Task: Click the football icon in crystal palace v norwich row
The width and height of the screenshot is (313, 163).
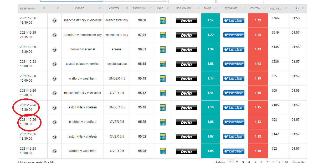Action: coord(54,64)
